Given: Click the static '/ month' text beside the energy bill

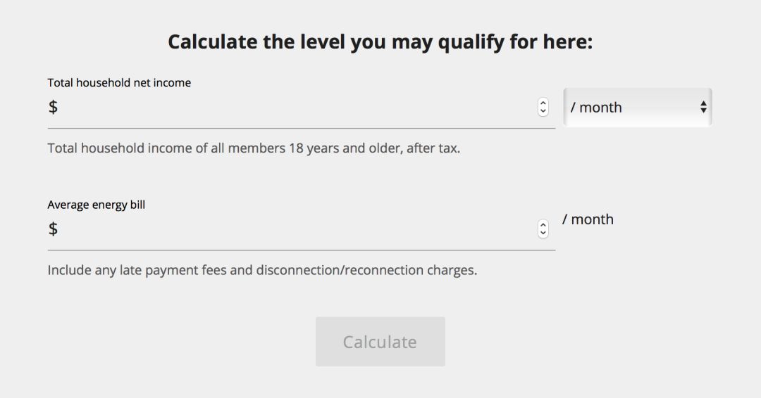Looking at the screenshot, I should pos(588,219).
